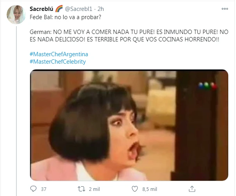Retweet this post via the arrows icon
The image size is (236, 196).
tap(81, 189)
